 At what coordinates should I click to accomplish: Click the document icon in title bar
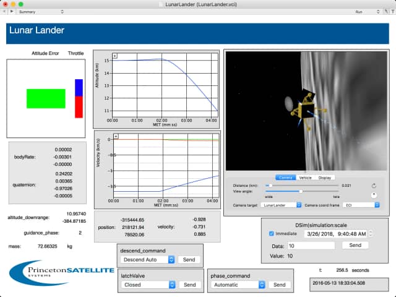pos(161,4)
